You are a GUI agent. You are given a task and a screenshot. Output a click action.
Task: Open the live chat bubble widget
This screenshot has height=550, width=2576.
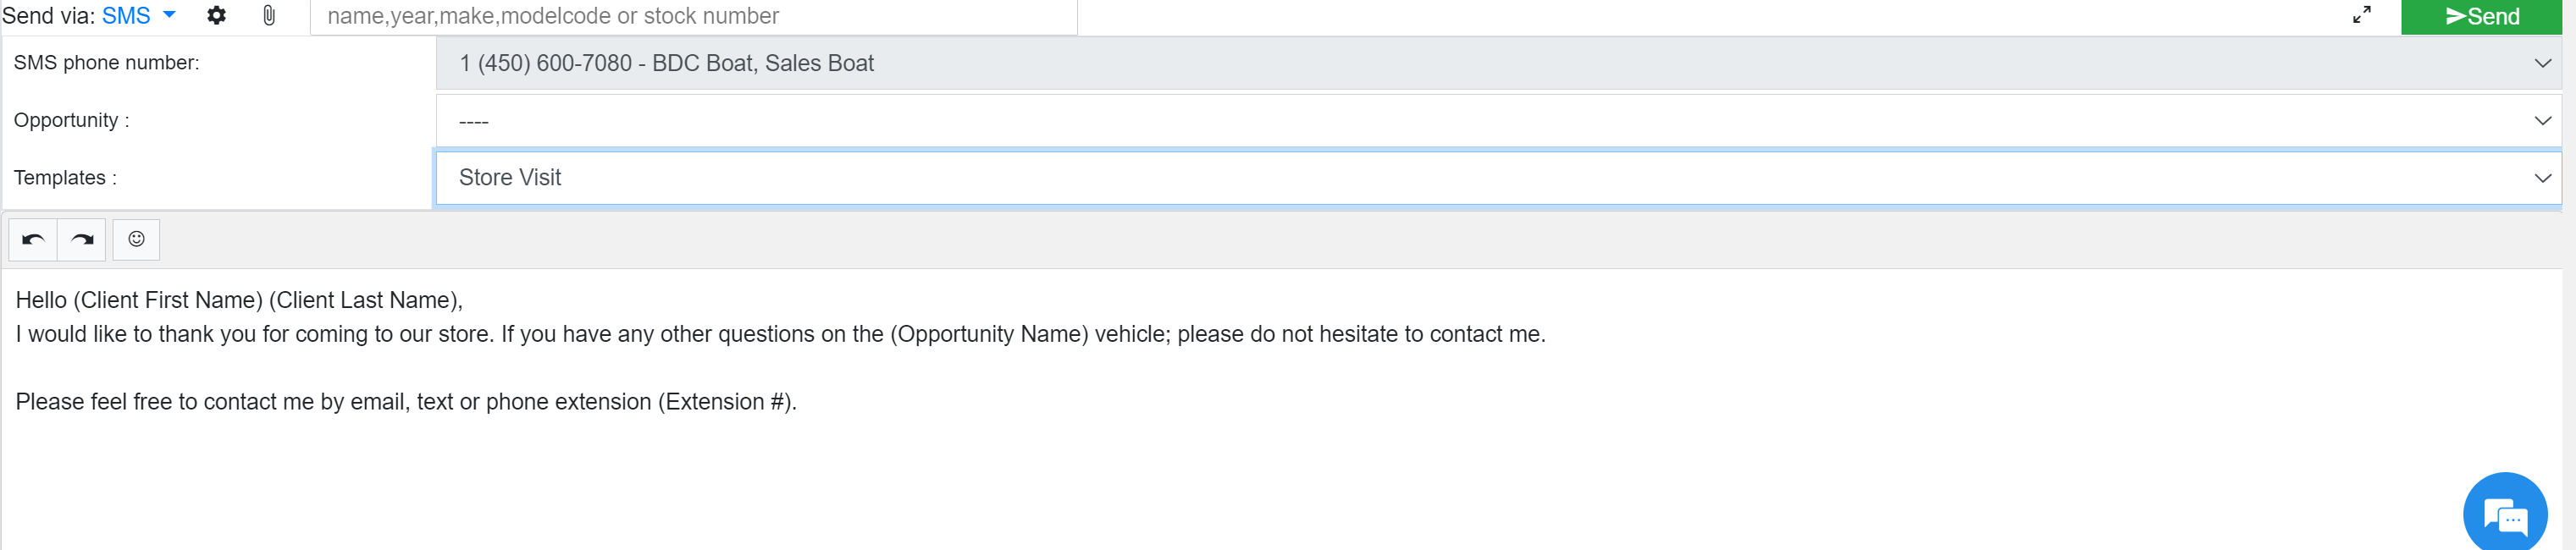tap(2504, 514)
